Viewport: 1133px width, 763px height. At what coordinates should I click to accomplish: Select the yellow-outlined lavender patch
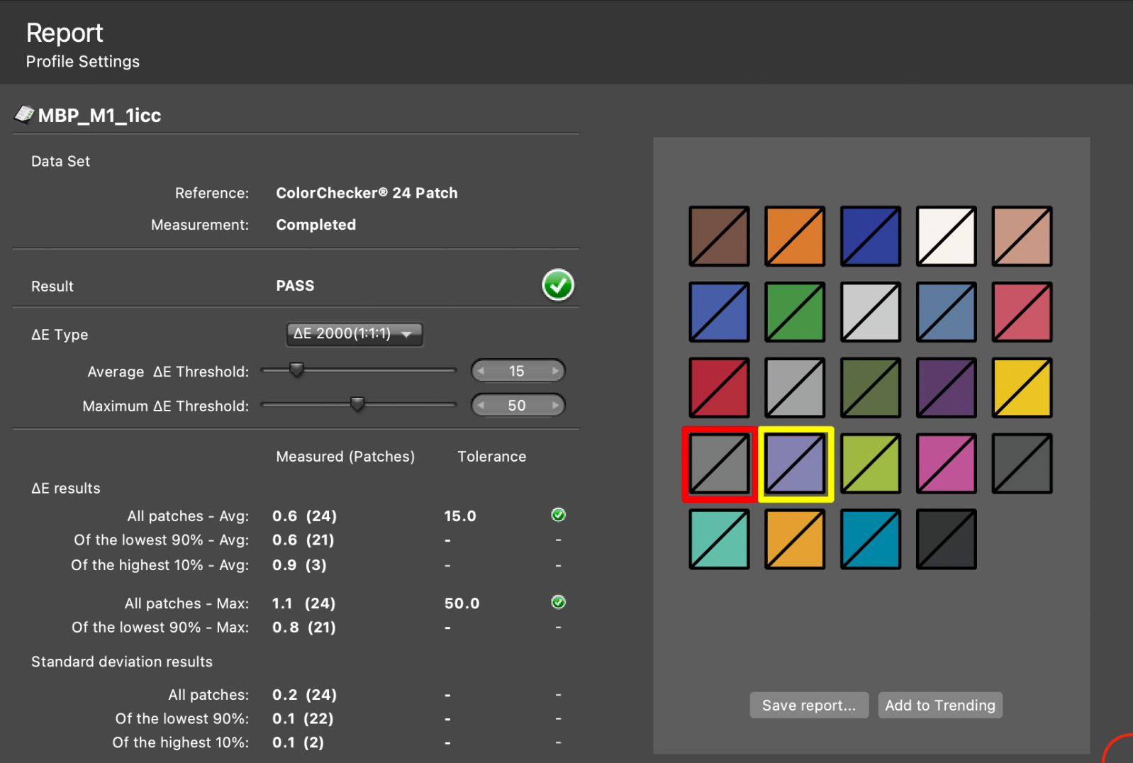795,464
